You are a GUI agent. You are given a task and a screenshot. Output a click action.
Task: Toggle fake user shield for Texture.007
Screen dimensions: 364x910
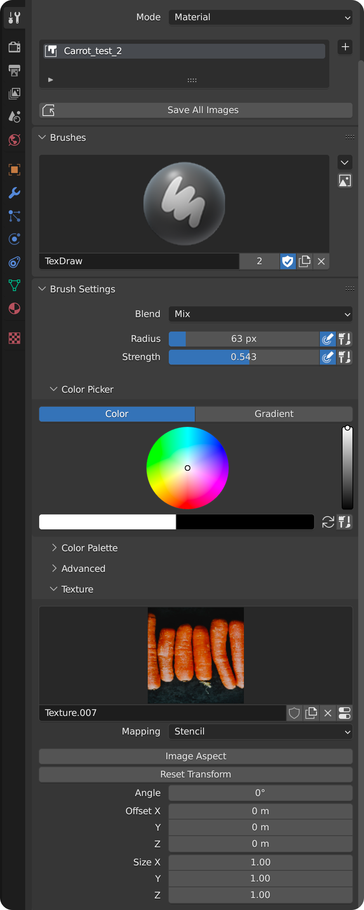[x=294, y=713]
